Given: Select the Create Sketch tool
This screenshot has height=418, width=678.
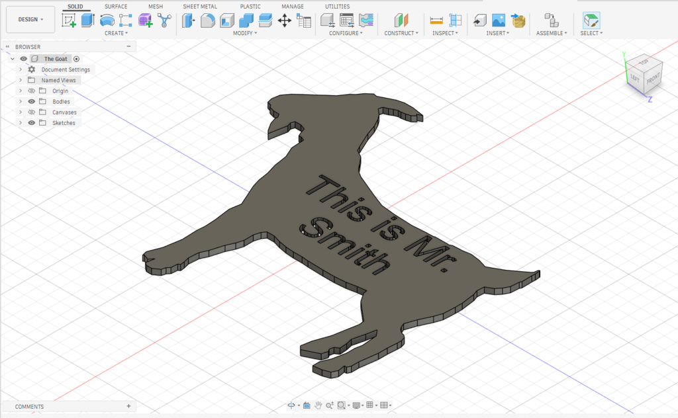Looking at the screenshot, I should pyautogui.click(x=69, y=21).
